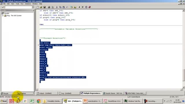Open the Solutions menu
Viewport: 185px width, 104px height.
(x=28, y=4)
